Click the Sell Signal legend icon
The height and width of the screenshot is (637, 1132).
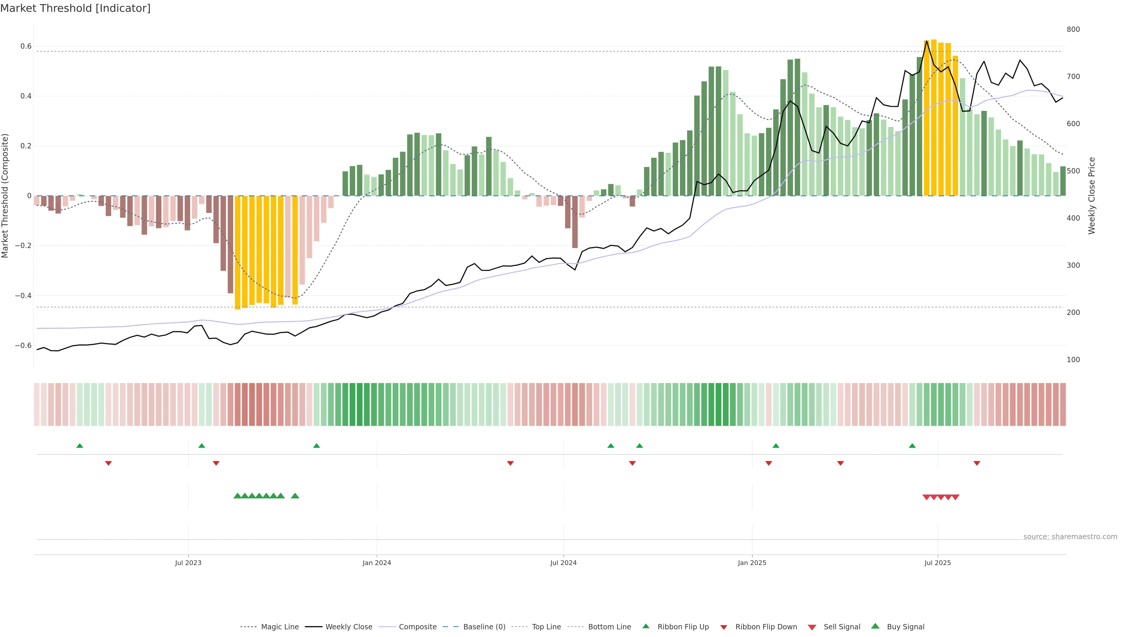(x=812, y=627)
